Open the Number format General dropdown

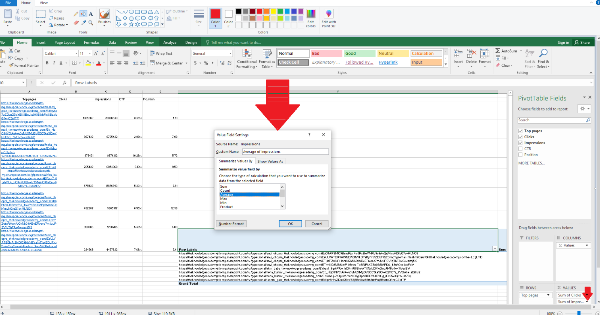pos(231,54)
